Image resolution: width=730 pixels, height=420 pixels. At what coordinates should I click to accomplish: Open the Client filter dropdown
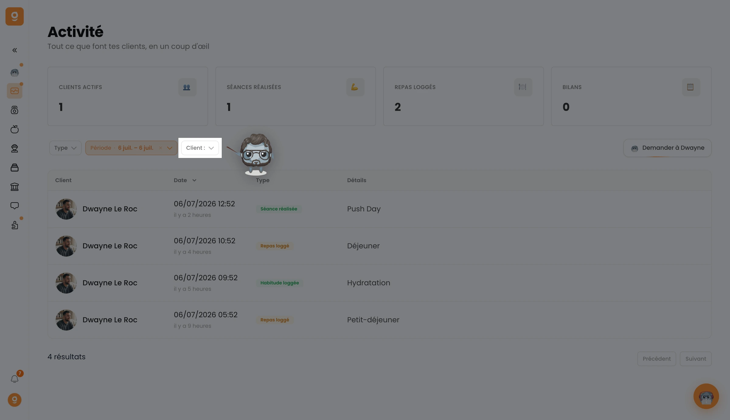tap(200, 148)
